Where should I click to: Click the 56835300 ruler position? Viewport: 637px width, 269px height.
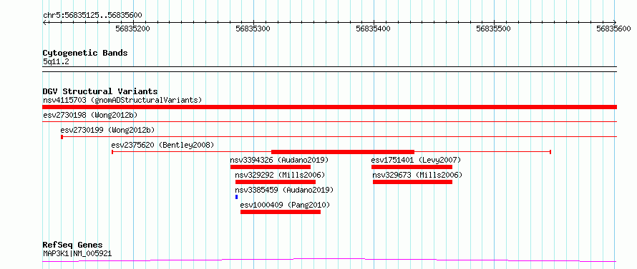coord(253,29)
